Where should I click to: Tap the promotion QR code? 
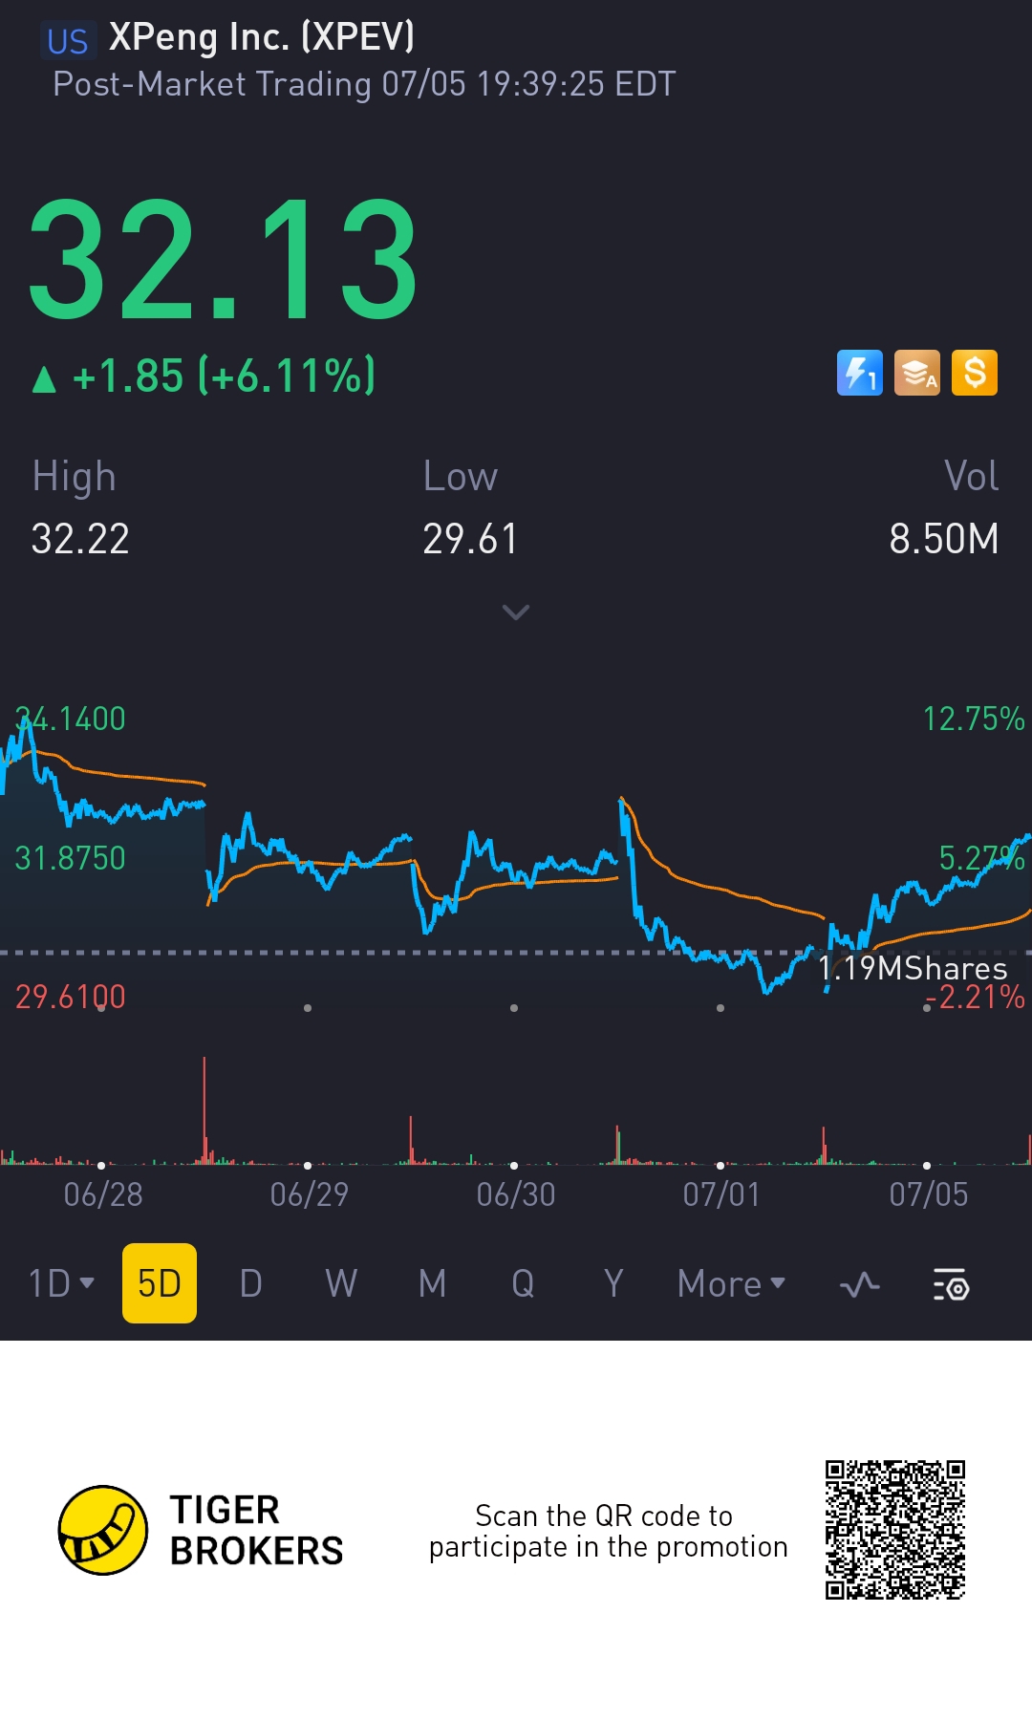tap(895, 1529)
